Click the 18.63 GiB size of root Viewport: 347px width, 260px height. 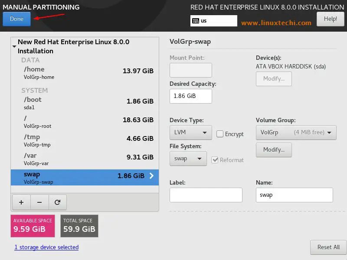click(x=138, y=120)
